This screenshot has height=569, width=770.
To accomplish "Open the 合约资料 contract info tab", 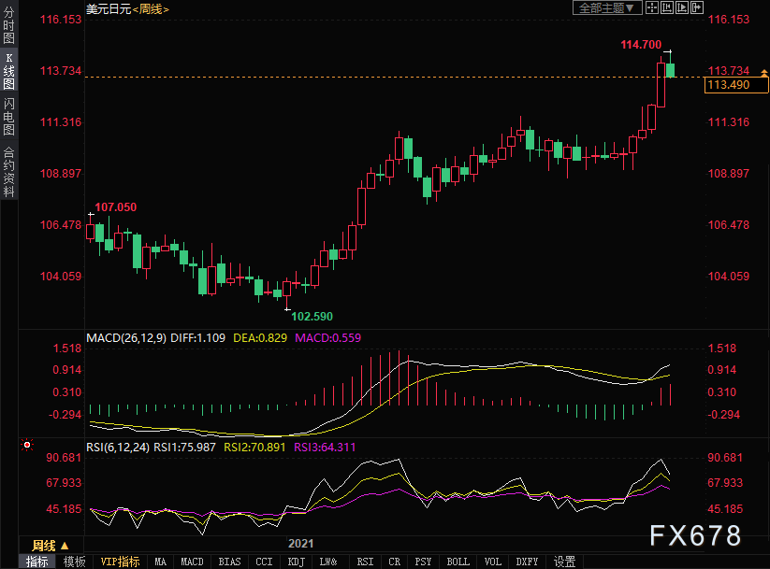I will [x=8, y=171].
